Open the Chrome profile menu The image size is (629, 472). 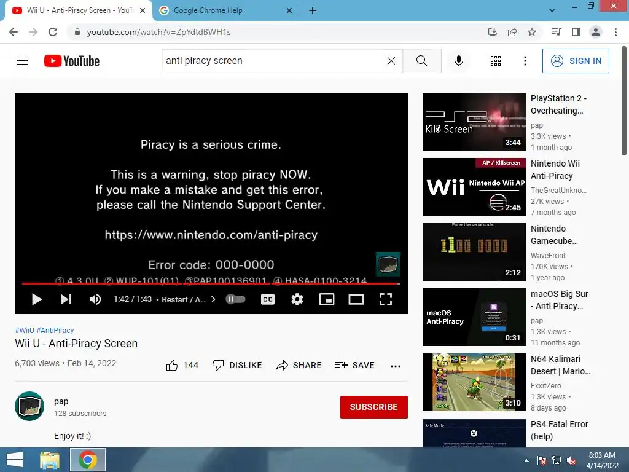(596, 32)
